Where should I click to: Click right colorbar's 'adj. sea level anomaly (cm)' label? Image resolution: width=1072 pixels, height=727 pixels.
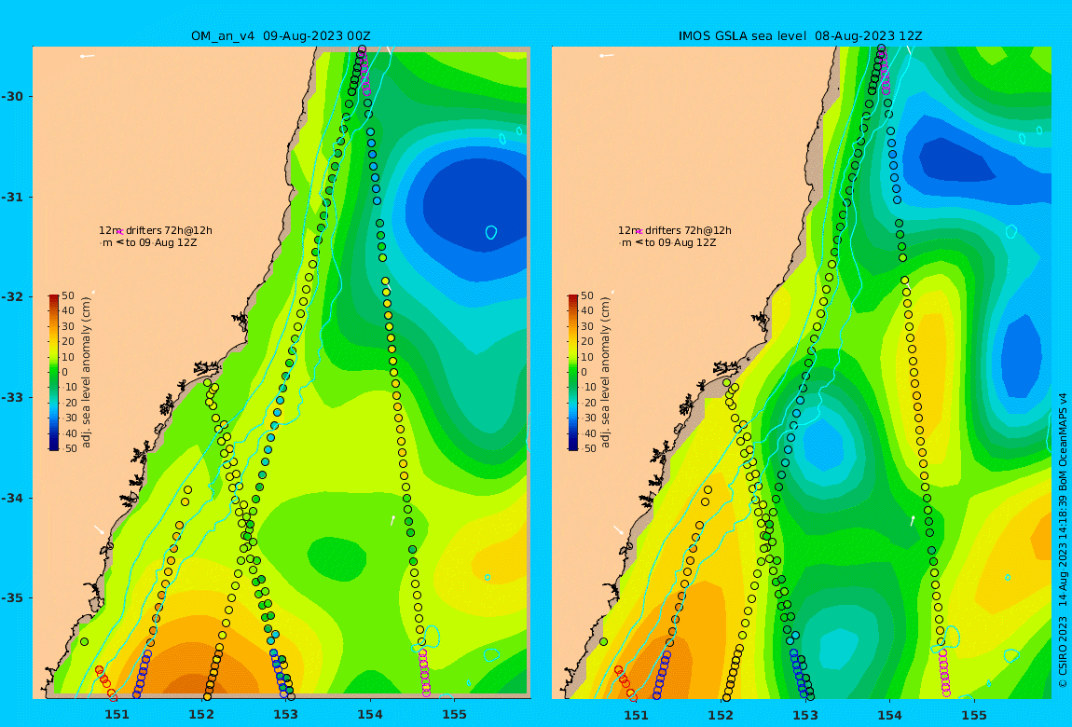click(604, 373)
